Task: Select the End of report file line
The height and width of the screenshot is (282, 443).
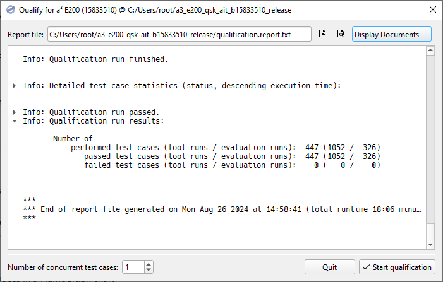Action: 222,209
